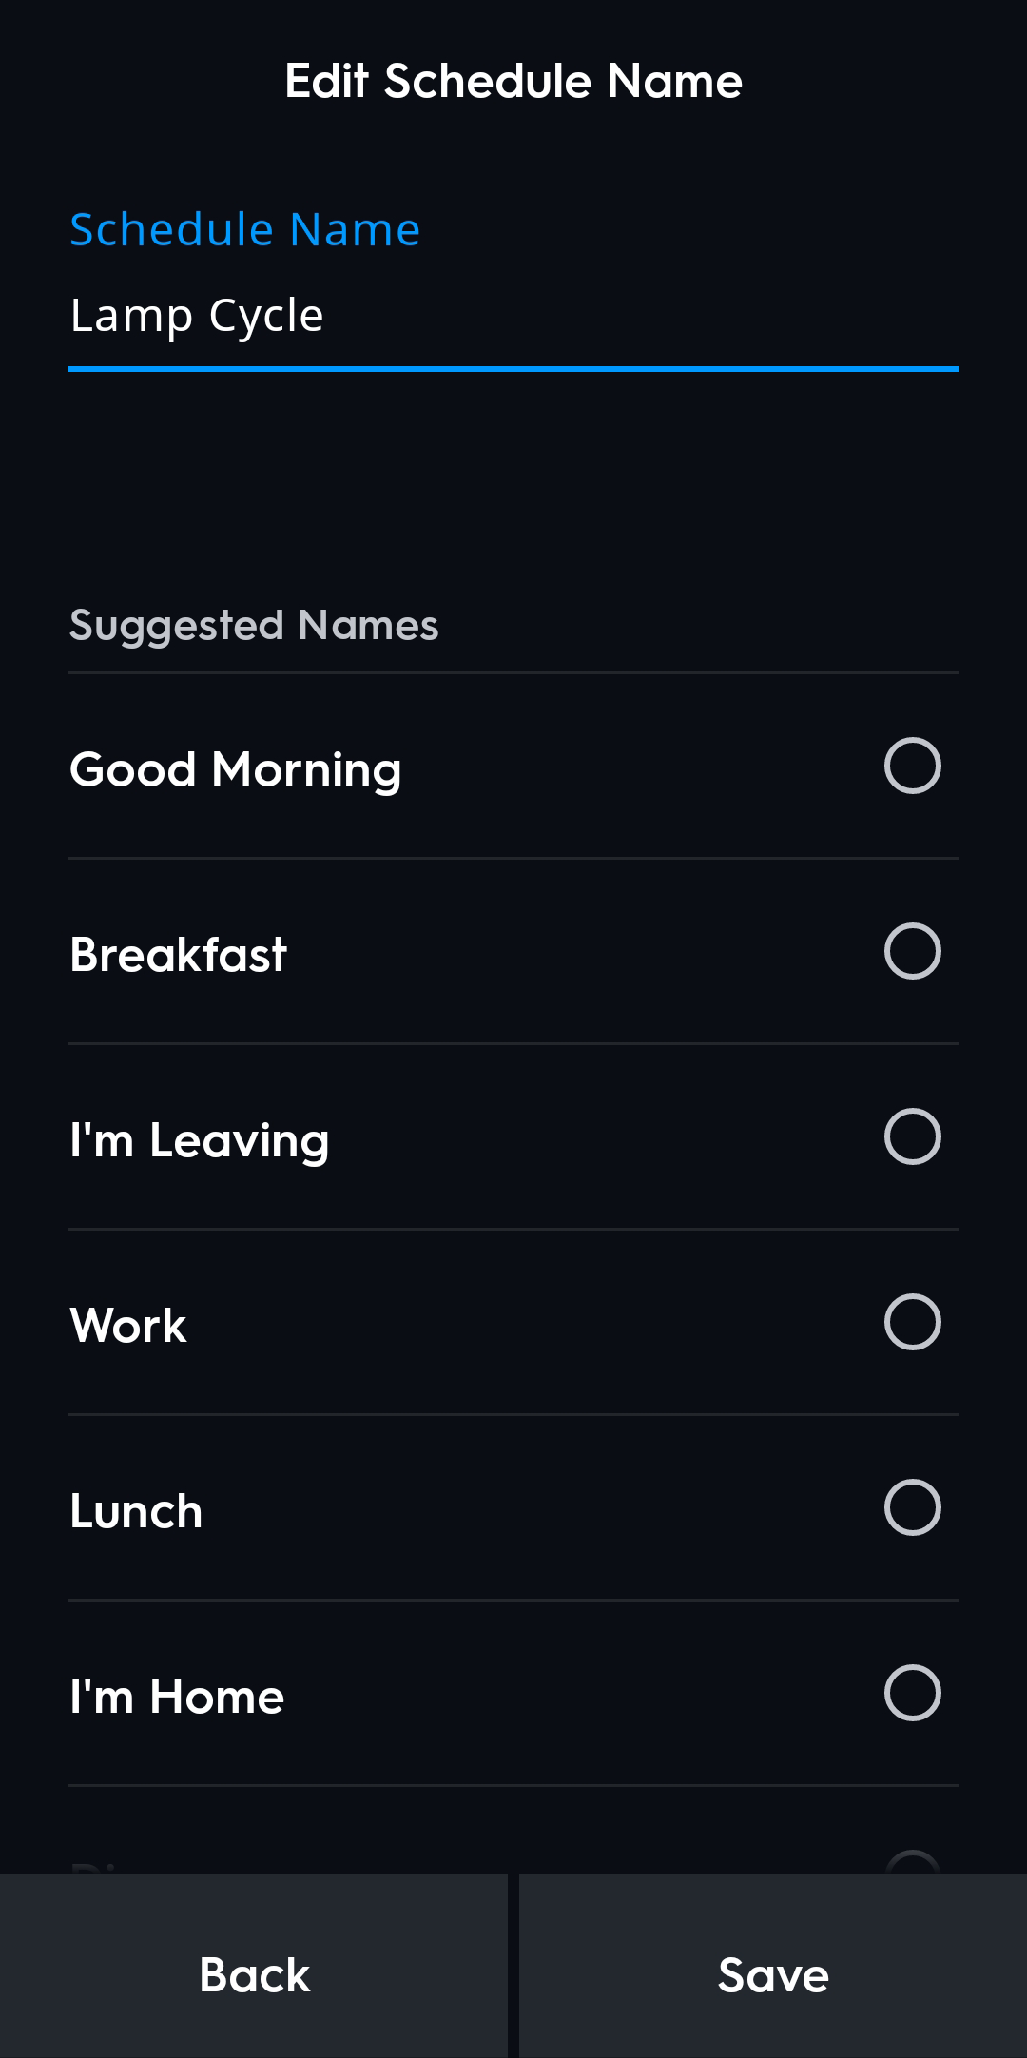Select the partially hidden radio button below I'm Home

[x=912, y=1864]
